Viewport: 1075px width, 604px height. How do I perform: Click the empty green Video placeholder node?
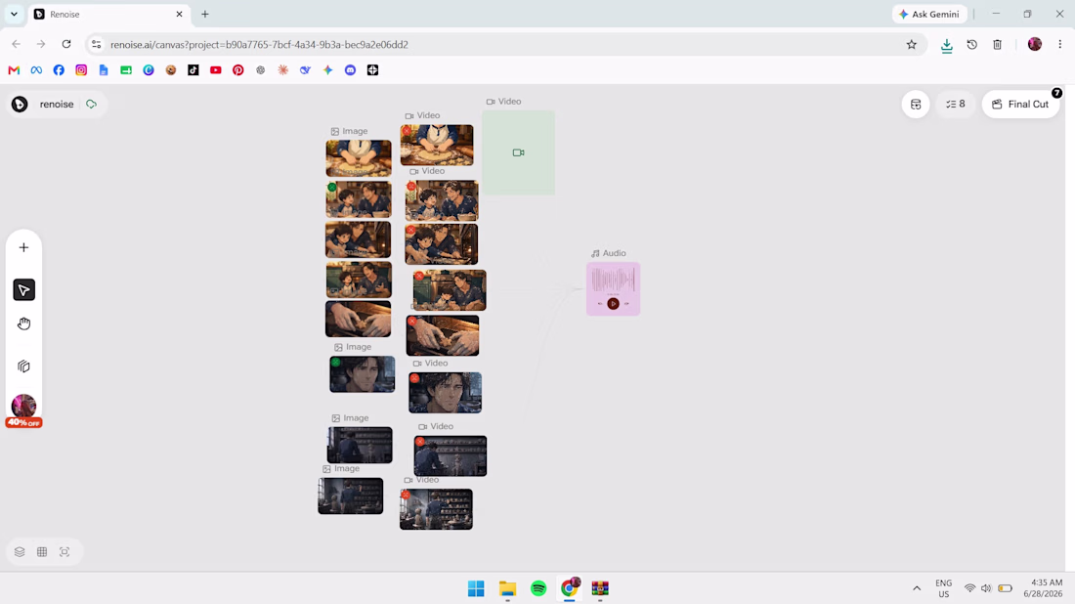518,152
